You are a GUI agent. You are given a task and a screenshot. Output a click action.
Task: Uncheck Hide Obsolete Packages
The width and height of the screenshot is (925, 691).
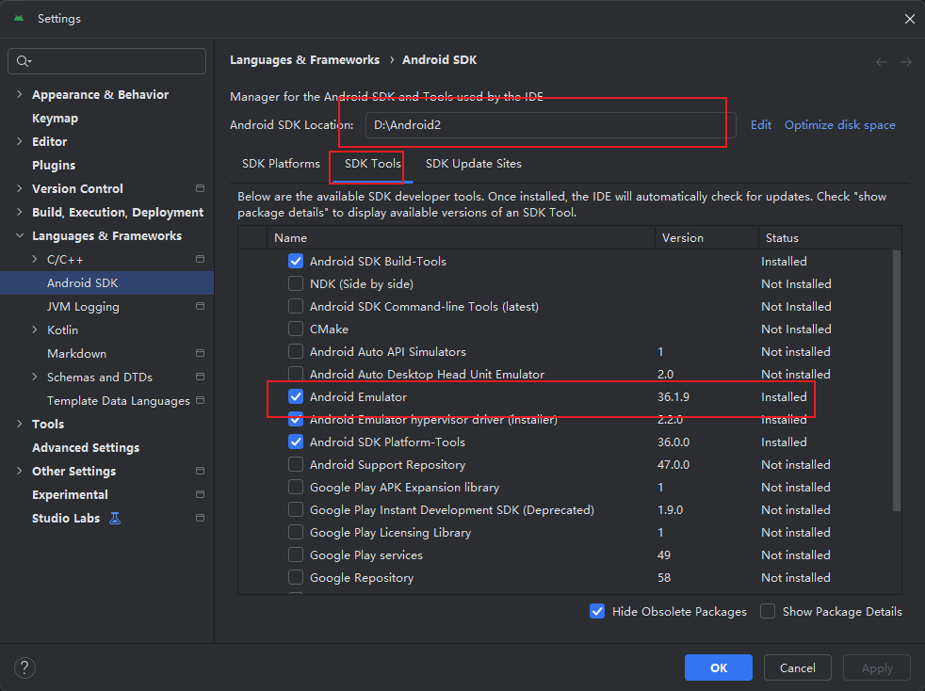click(x=597, y=611)
